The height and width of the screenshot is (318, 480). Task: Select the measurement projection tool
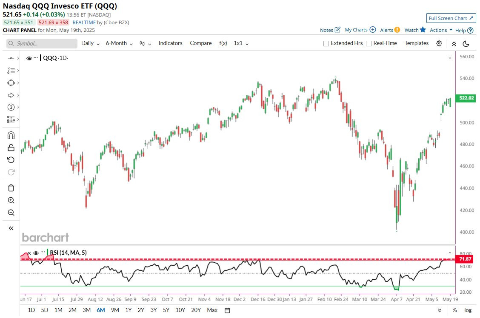(x=11, y=119)
